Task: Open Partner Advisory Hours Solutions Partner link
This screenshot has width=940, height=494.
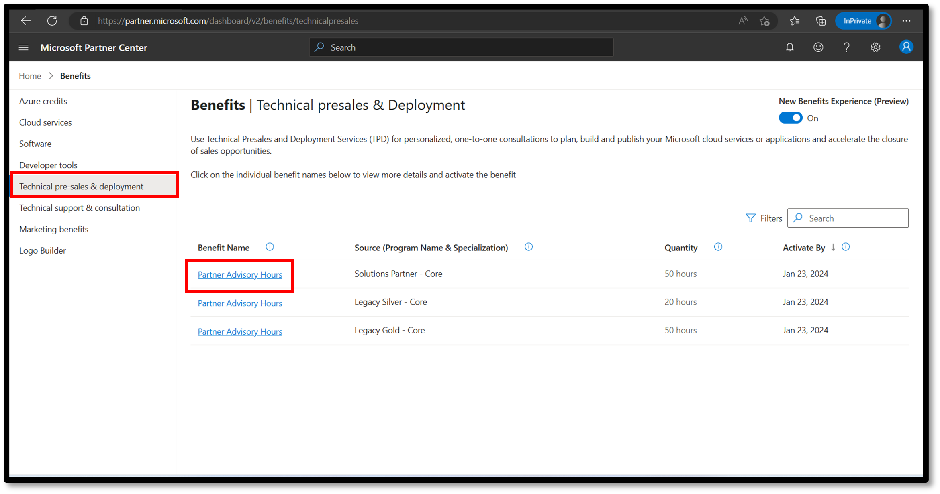Action: (240, 274)
